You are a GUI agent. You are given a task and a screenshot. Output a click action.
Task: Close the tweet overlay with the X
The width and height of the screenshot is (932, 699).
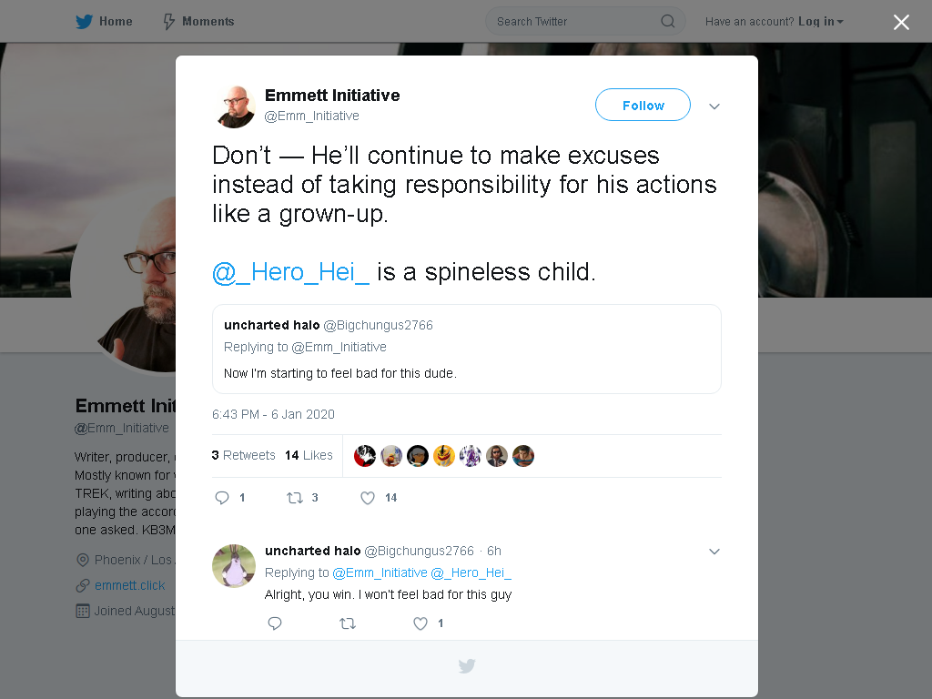click(x=901, y=22)
